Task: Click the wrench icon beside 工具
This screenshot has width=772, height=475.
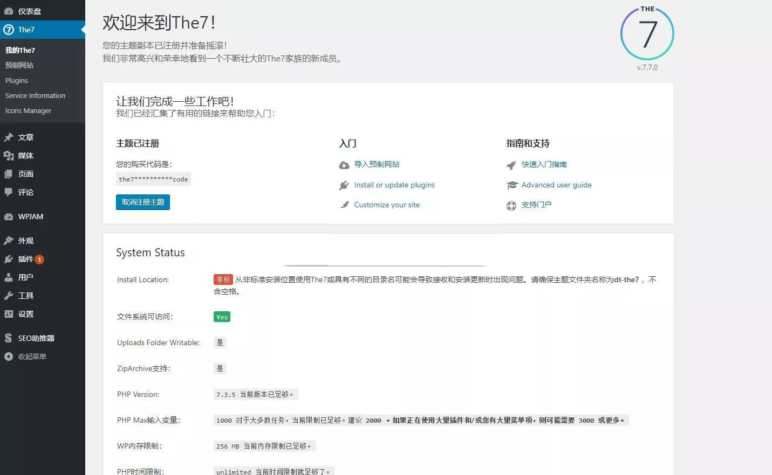Action: click(x=9, y=296)
